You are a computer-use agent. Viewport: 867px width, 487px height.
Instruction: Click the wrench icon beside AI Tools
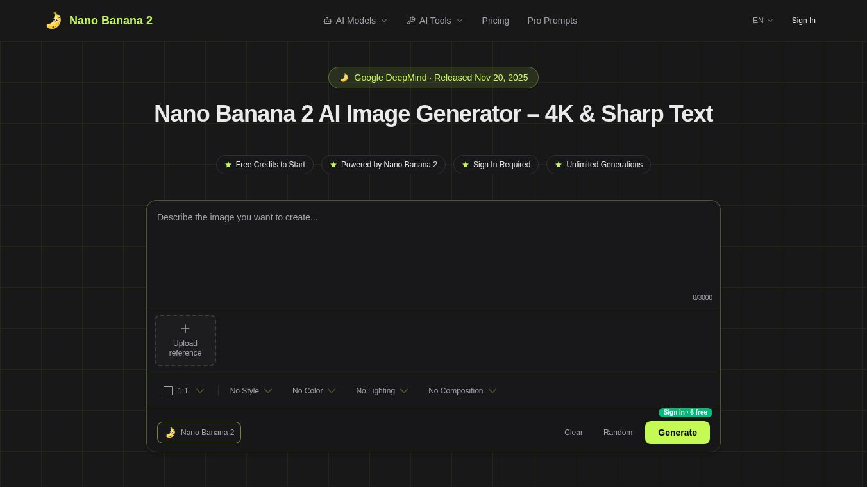point(411,21)
